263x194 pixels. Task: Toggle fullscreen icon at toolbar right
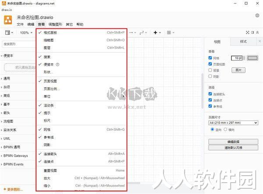click(247, 32)
